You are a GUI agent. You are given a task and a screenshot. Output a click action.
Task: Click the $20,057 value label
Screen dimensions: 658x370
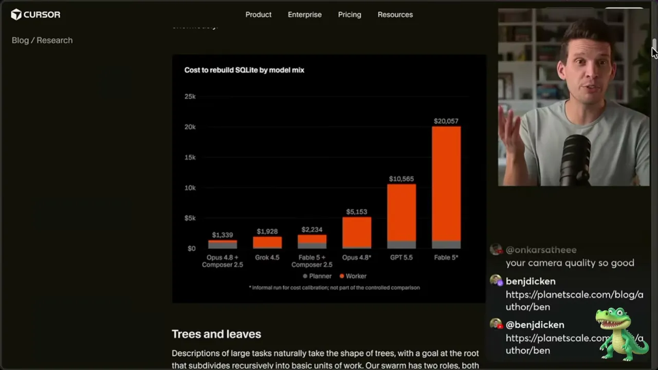point(446,121)
